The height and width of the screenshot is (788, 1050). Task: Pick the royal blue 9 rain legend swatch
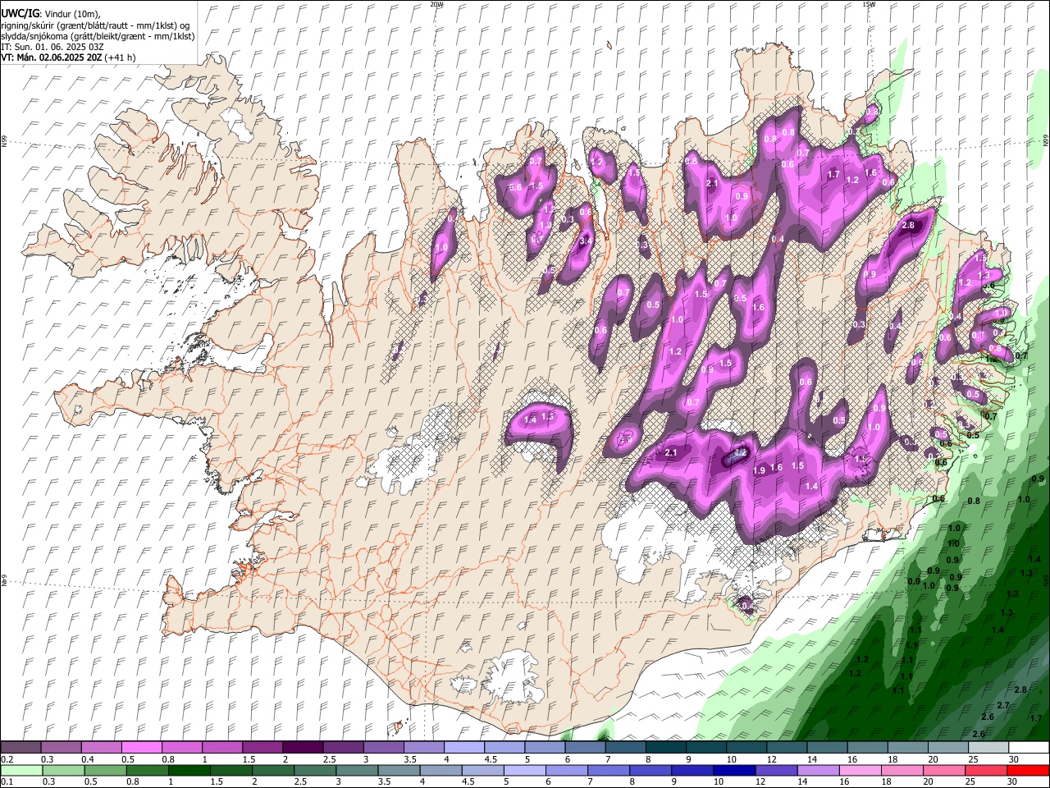(x=693, y=771)
